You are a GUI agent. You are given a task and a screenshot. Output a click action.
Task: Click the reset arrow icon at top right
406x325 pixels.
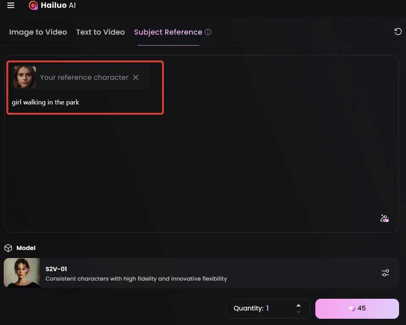click(x=398, y=31)
